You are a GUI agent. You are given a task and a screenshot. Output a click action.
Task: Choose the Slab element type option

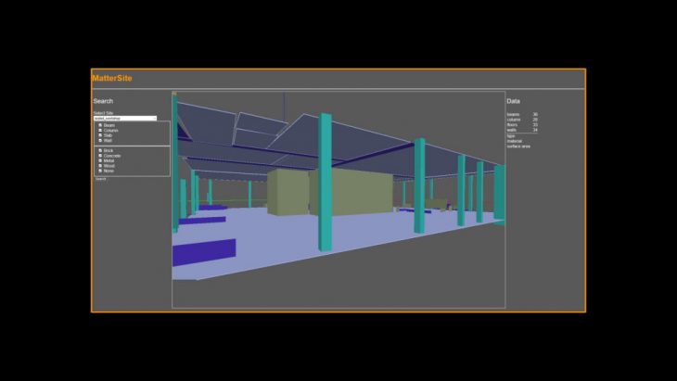100,134
